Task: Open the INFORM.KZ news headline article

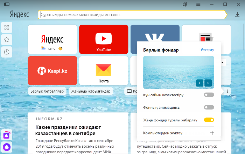Action: click(68, 130)
